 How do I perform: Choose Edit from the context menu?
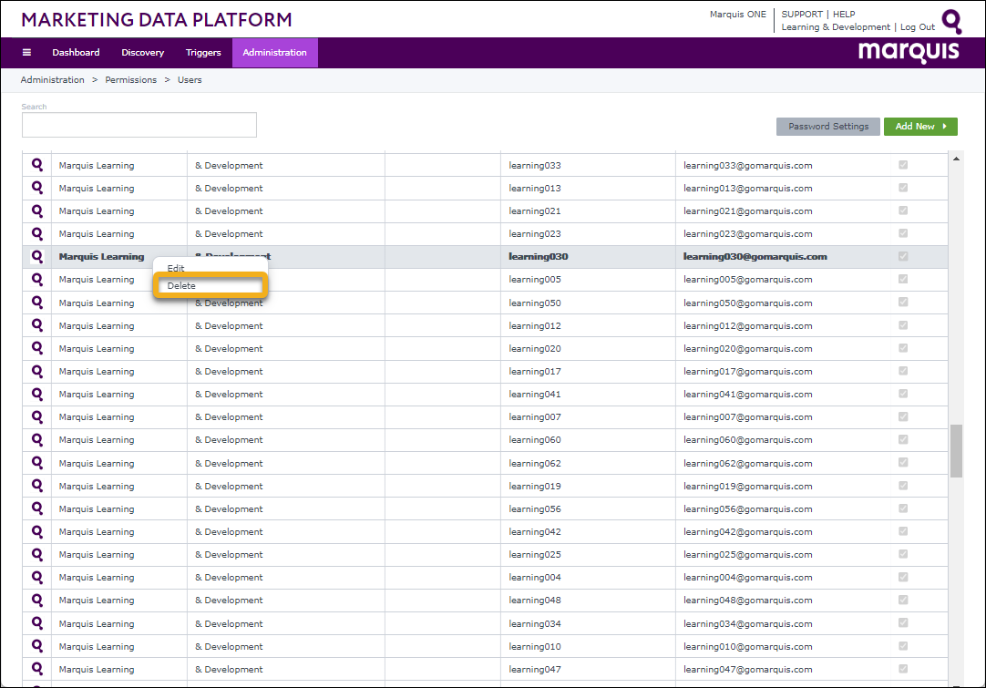tap(177, 269)
